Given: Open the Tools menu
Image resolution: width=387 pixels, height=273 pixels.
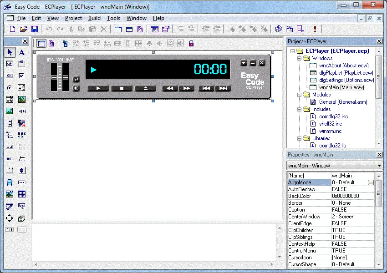Looking at the screenshot, I should 113,18.
